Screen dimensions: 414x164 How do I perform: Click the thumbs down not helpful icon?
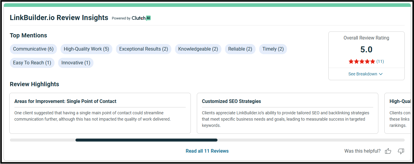401,151
